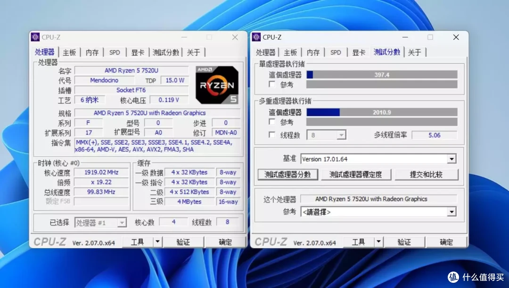The height and width of the screenshot is (288, 509).
Task: Enable 參考 checkbox under multi thread section
Action: coord(272,122)
